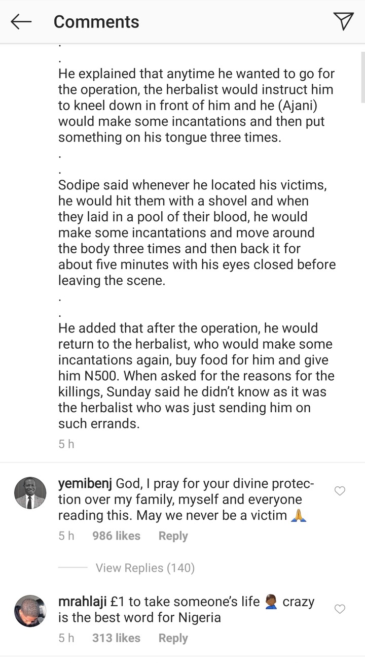Expand View Replies (140)

[145, 568]
